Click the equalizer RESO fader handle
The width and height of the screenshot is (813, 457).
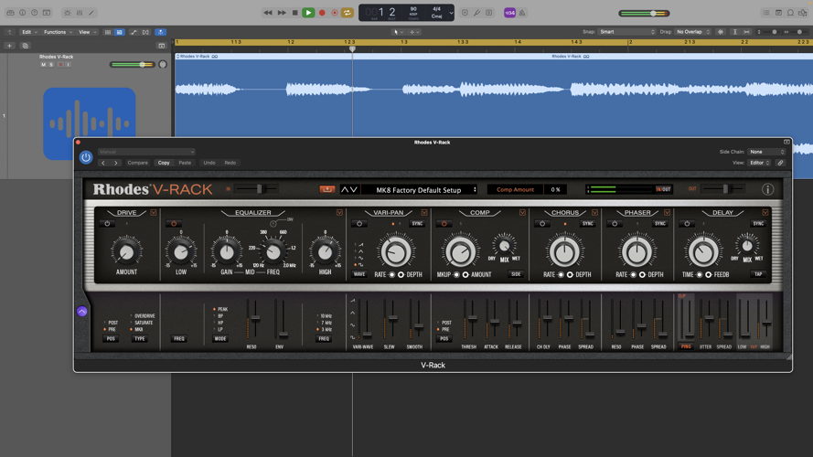[254, 318]
